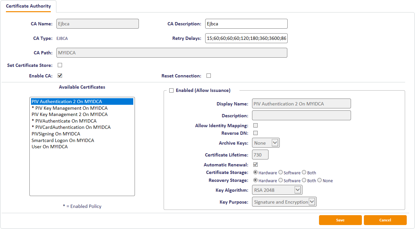Click the Save button
This screenshot has height=229, width=415.
340,220
